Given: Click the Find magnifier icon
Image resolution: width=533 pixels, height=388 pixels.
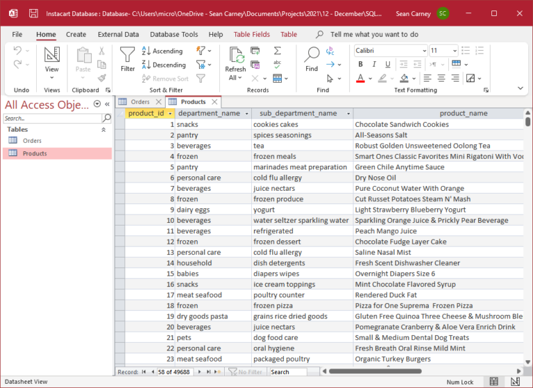Looking at the screenshot, I should click(312, 58).
